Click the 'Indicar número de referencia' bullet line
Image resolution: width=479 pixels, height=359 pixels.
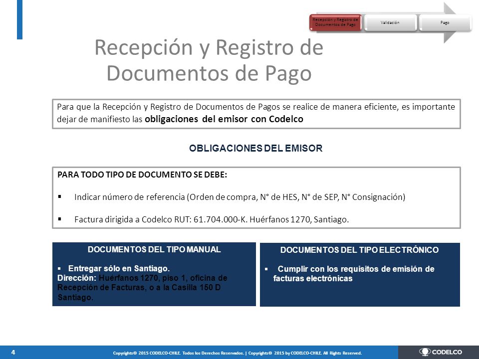coord(239,197)
